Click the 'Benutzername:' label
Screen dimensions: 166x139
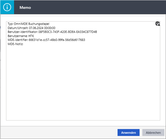point(18,36)
